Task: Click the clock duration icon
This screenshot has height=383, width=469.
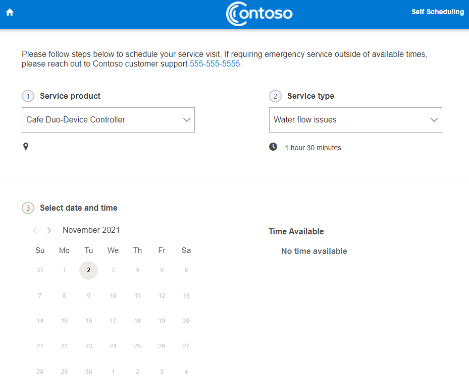Action: (273, 147)
